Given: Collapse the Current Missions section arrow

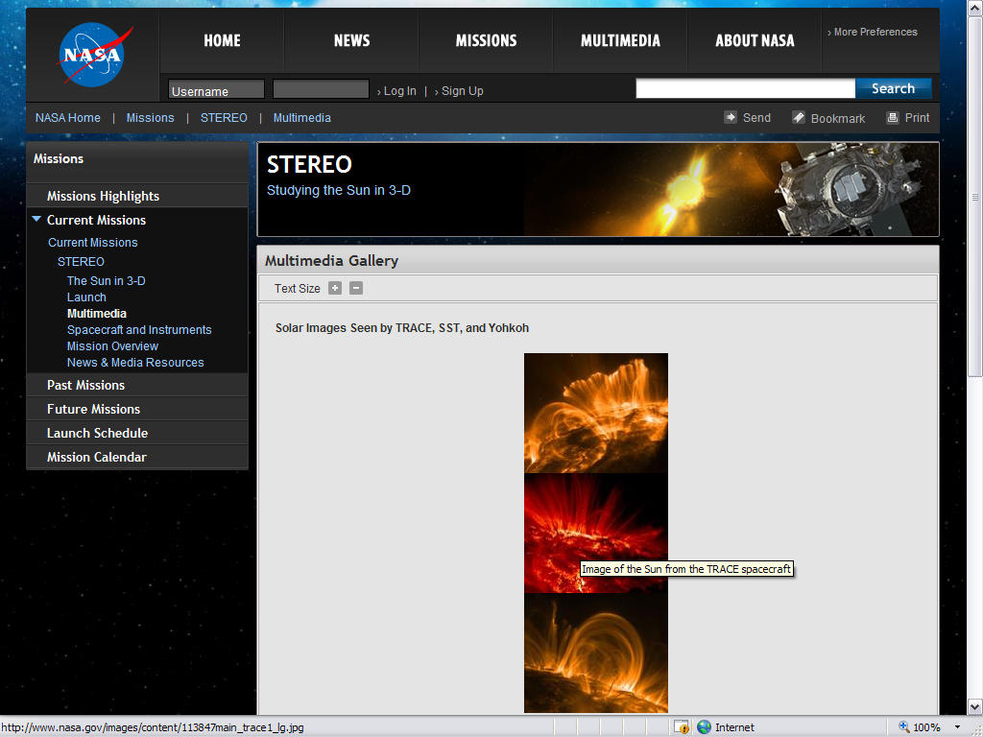Looking at the screenshot, I should (x=36, y=219).
